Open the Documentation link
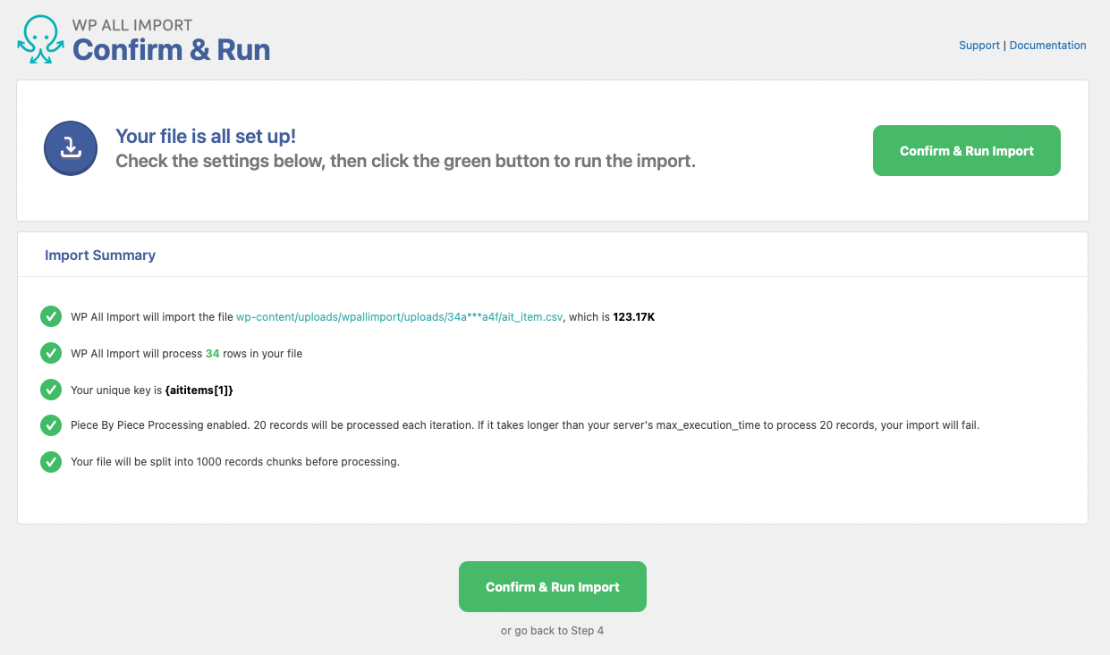1110x655 pixels. coord(1048,46)
